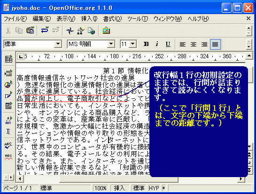Viewport: 256px width, 194px height.
Task: Click the 100% zoom status field
Action: pos(100,188)
